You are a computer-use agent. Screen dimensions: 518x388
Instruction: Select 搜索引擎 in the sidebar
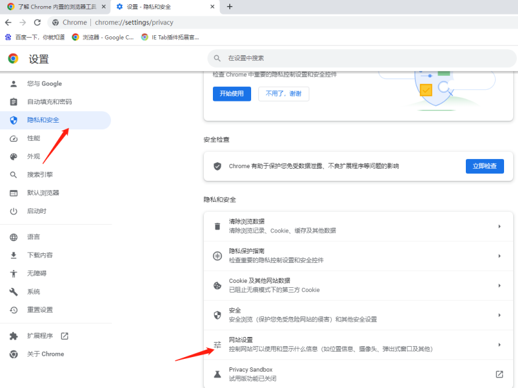[x=39, y=175]
